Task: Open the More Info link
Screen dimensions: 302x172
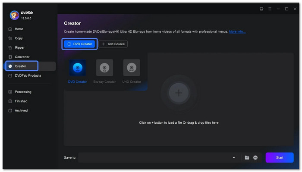Action: click(237, 31)
